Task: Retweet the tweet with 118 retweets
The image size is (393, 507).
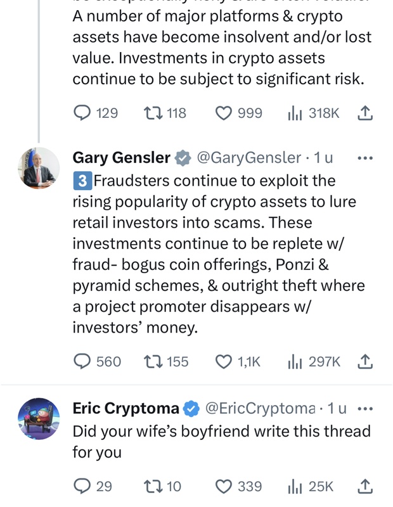Action: (x=153, y=113)
